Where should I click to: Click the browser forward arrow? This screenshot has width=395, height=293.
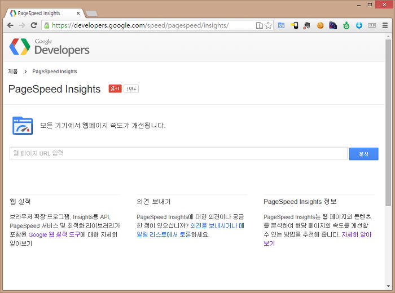[x=22, y=25]
